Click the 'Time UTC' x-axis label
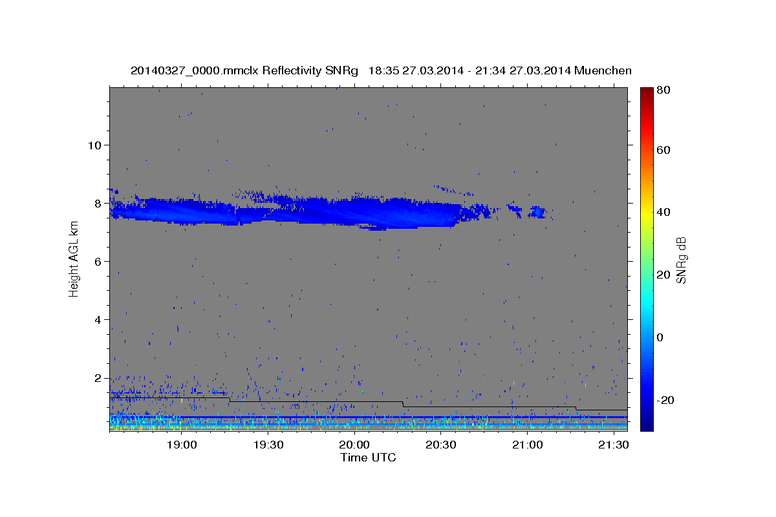 tap(368, 458)
